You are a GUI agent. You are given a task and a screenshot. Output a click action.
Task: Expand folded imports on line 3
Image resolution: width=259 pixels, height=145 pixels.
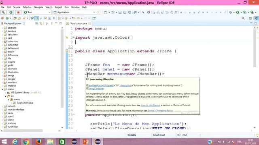click(x=74, y=37)
